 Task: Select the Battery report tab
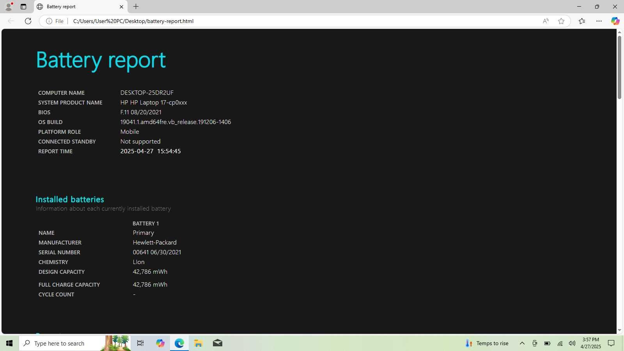point(81,7)
